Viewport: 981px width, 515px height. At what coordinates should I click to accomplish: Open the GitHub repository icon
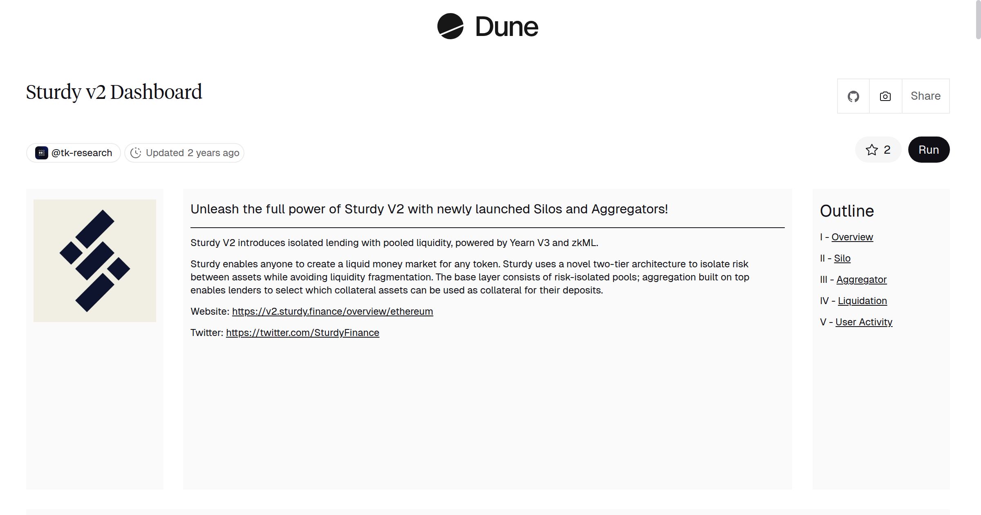[853, 96]
